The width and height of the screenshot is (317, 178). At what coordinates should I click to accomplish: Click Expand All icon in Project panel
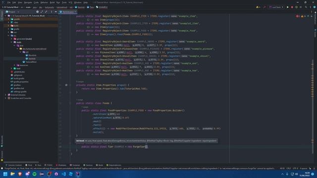[x=42, y=12]
